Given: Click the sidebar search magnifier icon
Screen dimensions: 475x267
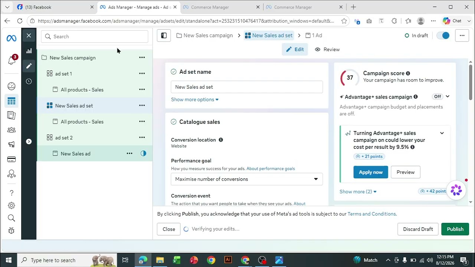Looking at the screenshot, I should [12, 218].
